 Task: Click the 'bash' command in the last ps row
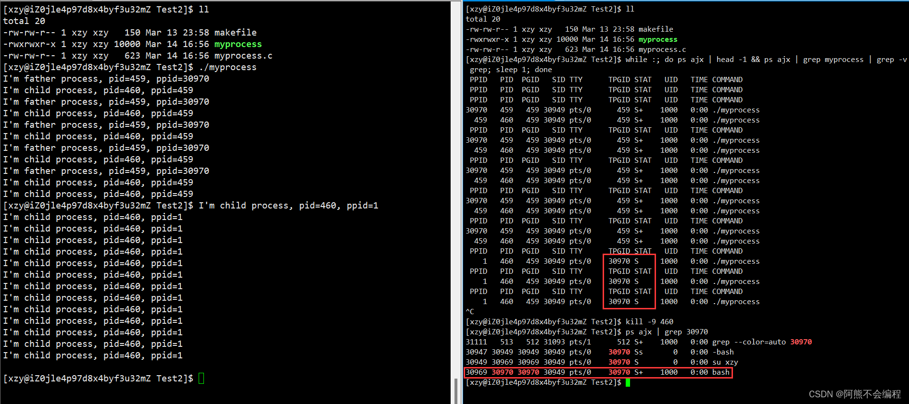pos(720,372)
